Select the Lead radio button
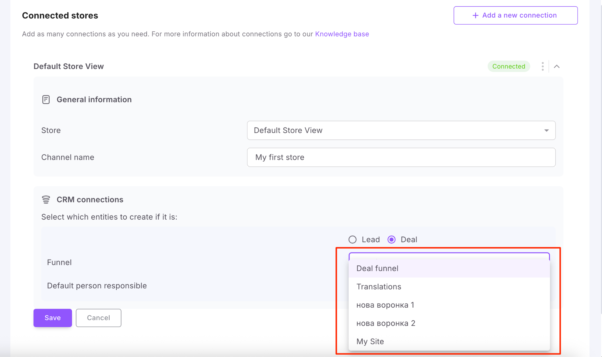Image resolution: width=602 pixels, height=357 pixels. [352, 240]
